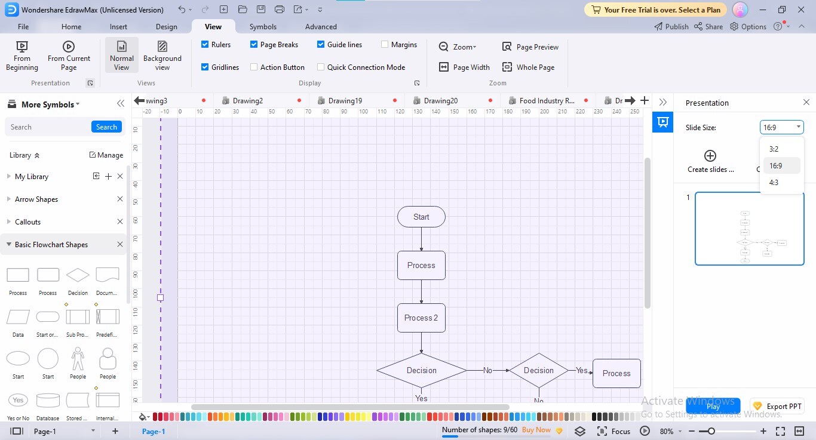Expand the Callouts library section
The width and height of the screenshot is (816, 440).
pyautogui.click(x=8, y=222)
